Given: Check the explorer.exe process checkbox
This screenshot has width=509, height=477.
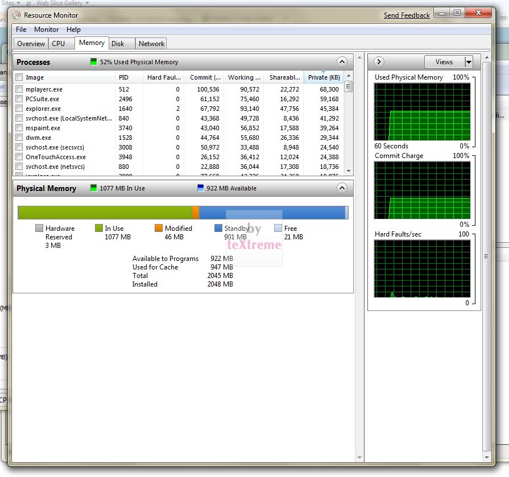Looking at the screenshot, I should (19, 109).
